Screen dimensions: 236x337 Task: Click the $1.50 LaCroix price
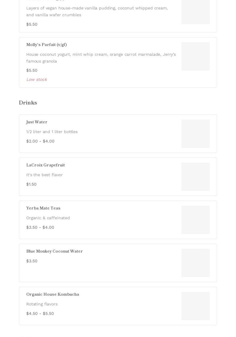click(x=31, y=184)
